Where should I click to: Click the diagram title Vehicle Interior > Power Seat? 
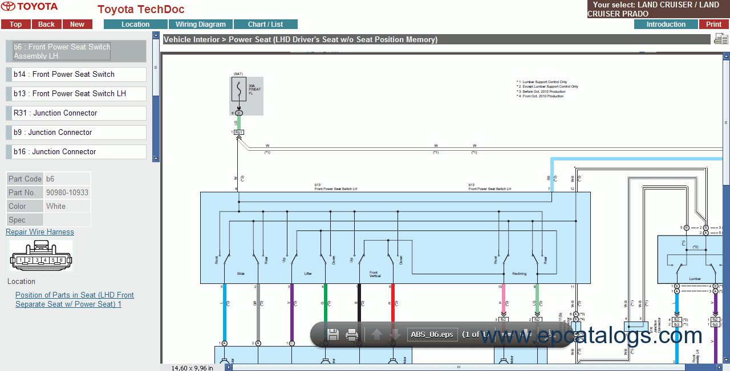(x=301, y=40)
